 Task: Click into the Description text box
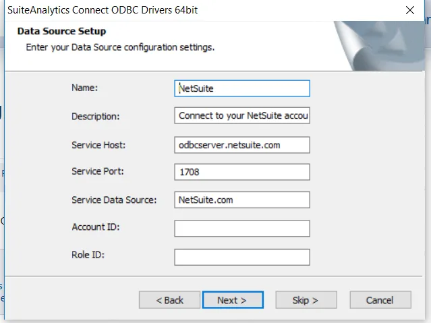pyautogui.click(x=241, y=116)
